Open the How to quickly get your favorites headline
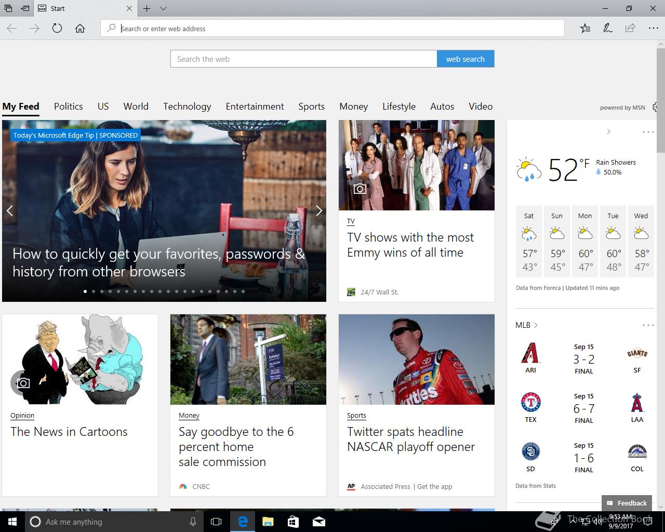 click(158, 262)
